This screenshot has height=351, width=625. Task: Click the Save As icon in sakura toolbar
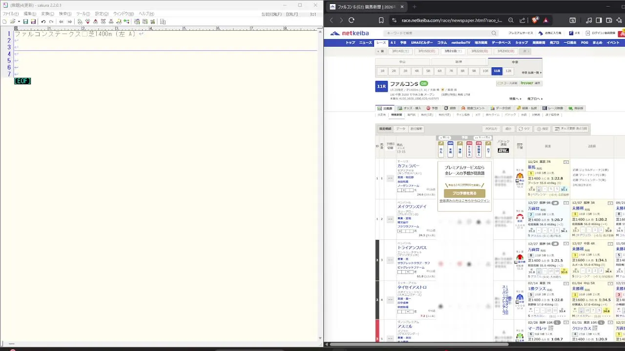[33, 21]
